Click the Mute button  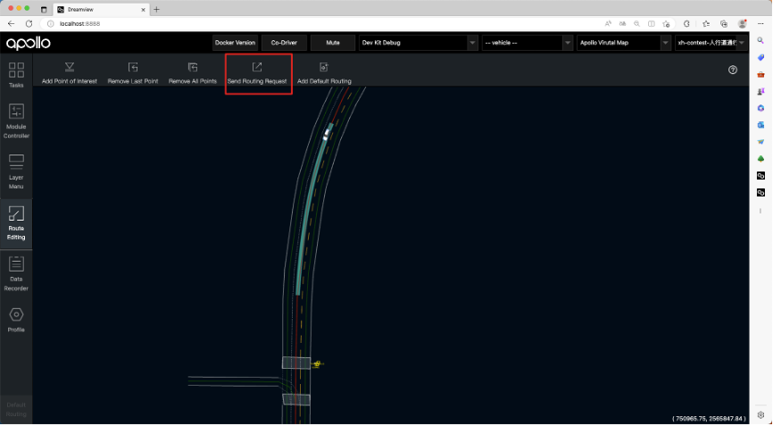point(333,43)
